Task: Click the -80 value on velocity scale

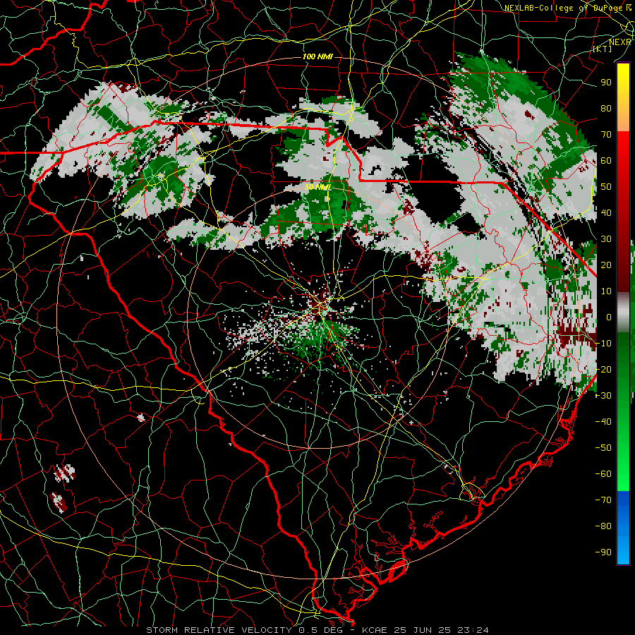Action: coord(603,526)
